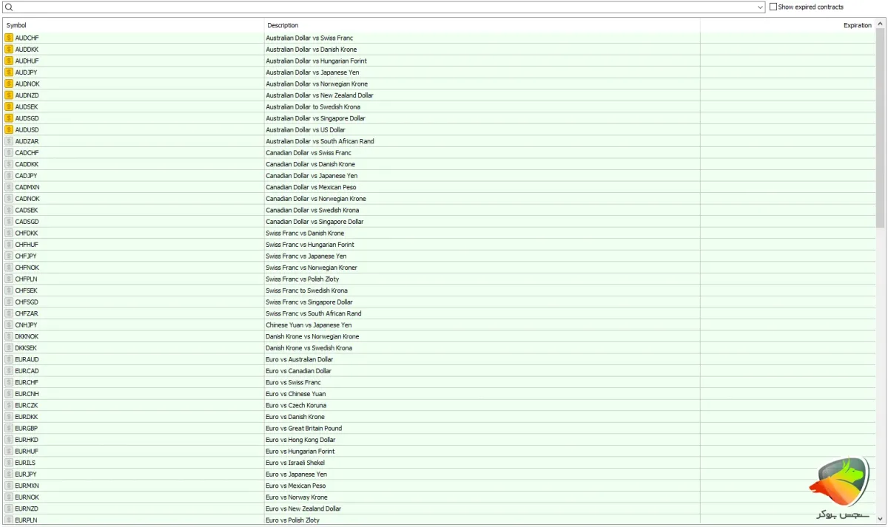Click the CNHJPY gray symbol icon
Viewport: 888px width, 527px height.
pos(9,324)
